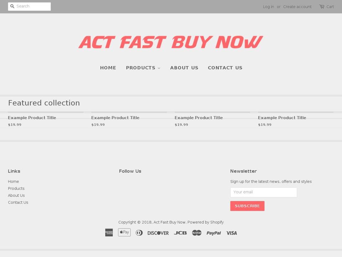Open the Cart link text

pyautogui.click(x=330, y=7)
